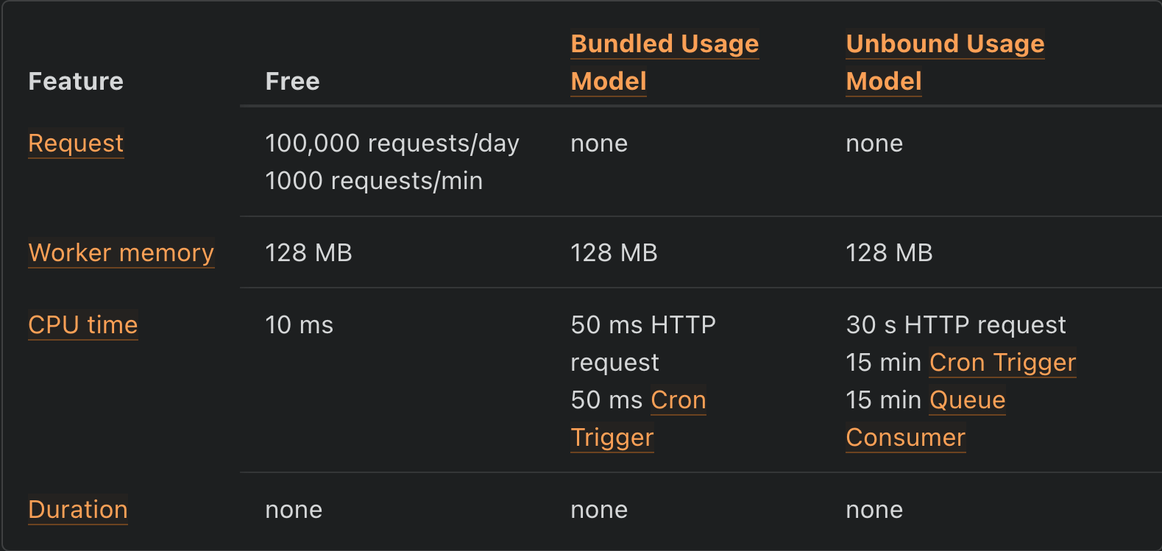Click 128 MB in the Bundled column
Image resolution: width=1162 pixels, height=551 pixels.
614,252
